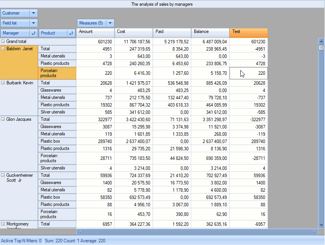Click the Balance column header
Image resolution: width=325 pixels, height=245 pixels.
210,32
